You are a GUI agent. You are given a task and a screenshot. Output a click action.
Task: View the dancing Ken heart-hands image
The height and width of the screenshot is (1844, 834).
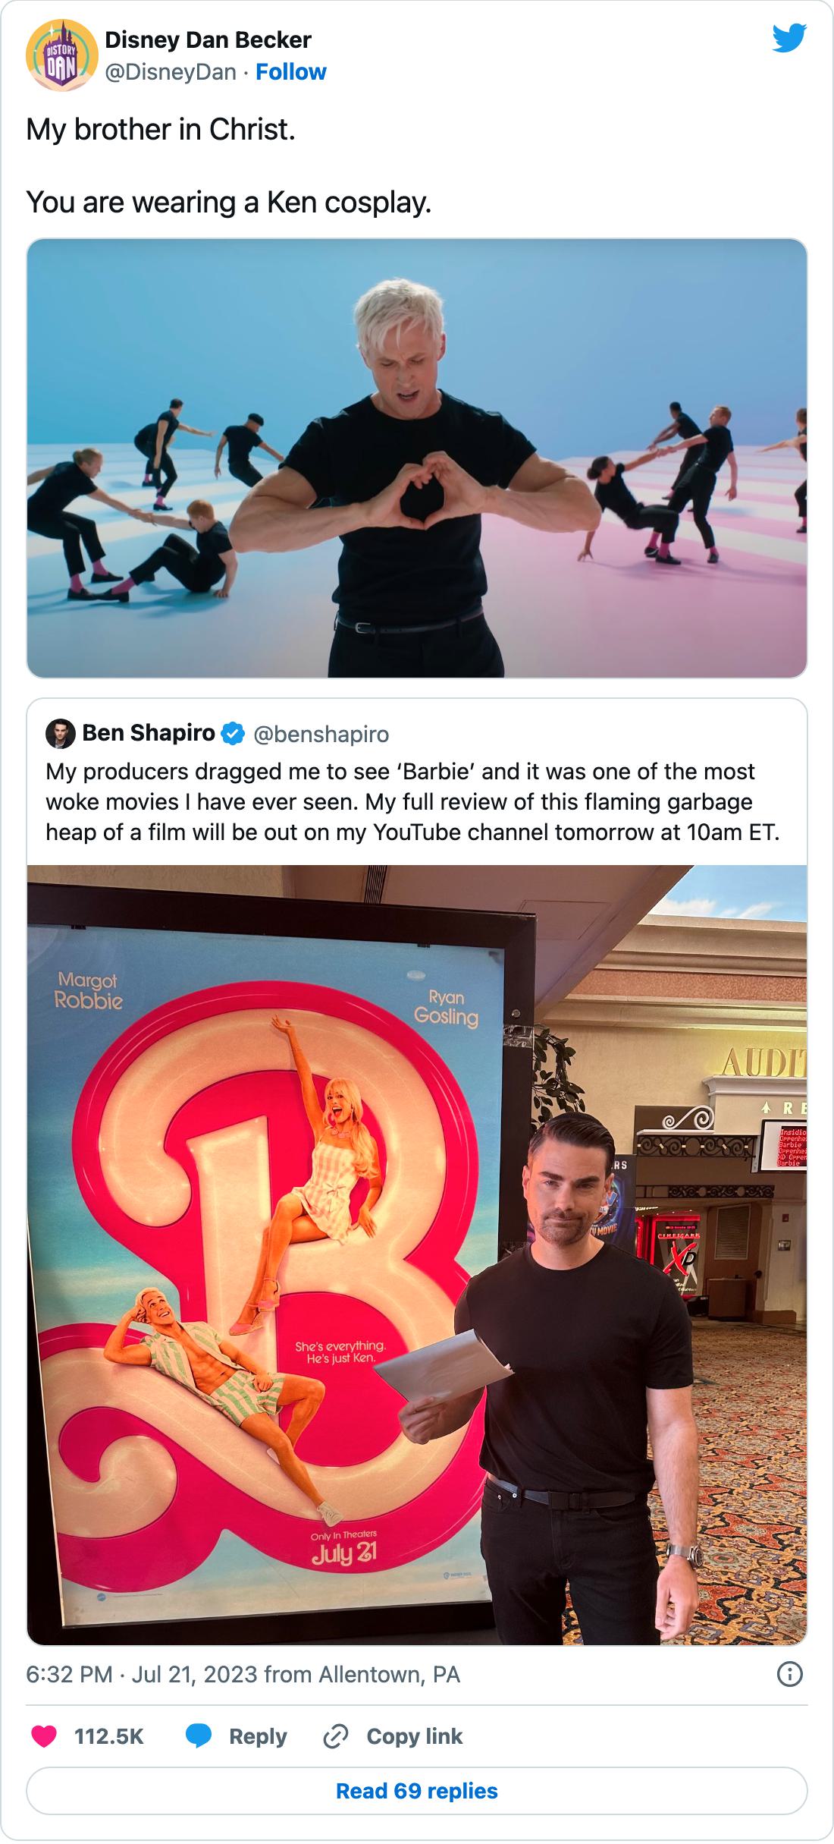[417, 458]
